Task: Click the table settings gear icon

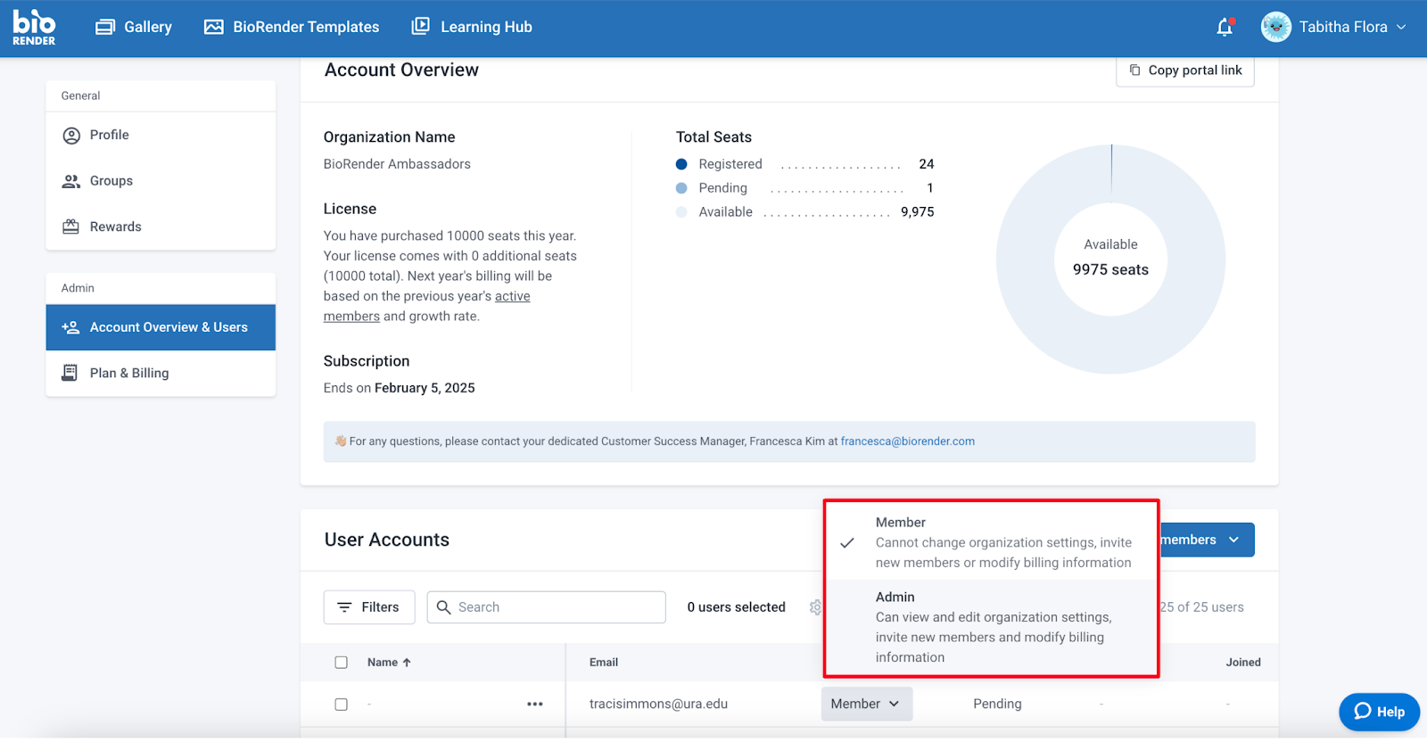Action: tap(814, 607)
